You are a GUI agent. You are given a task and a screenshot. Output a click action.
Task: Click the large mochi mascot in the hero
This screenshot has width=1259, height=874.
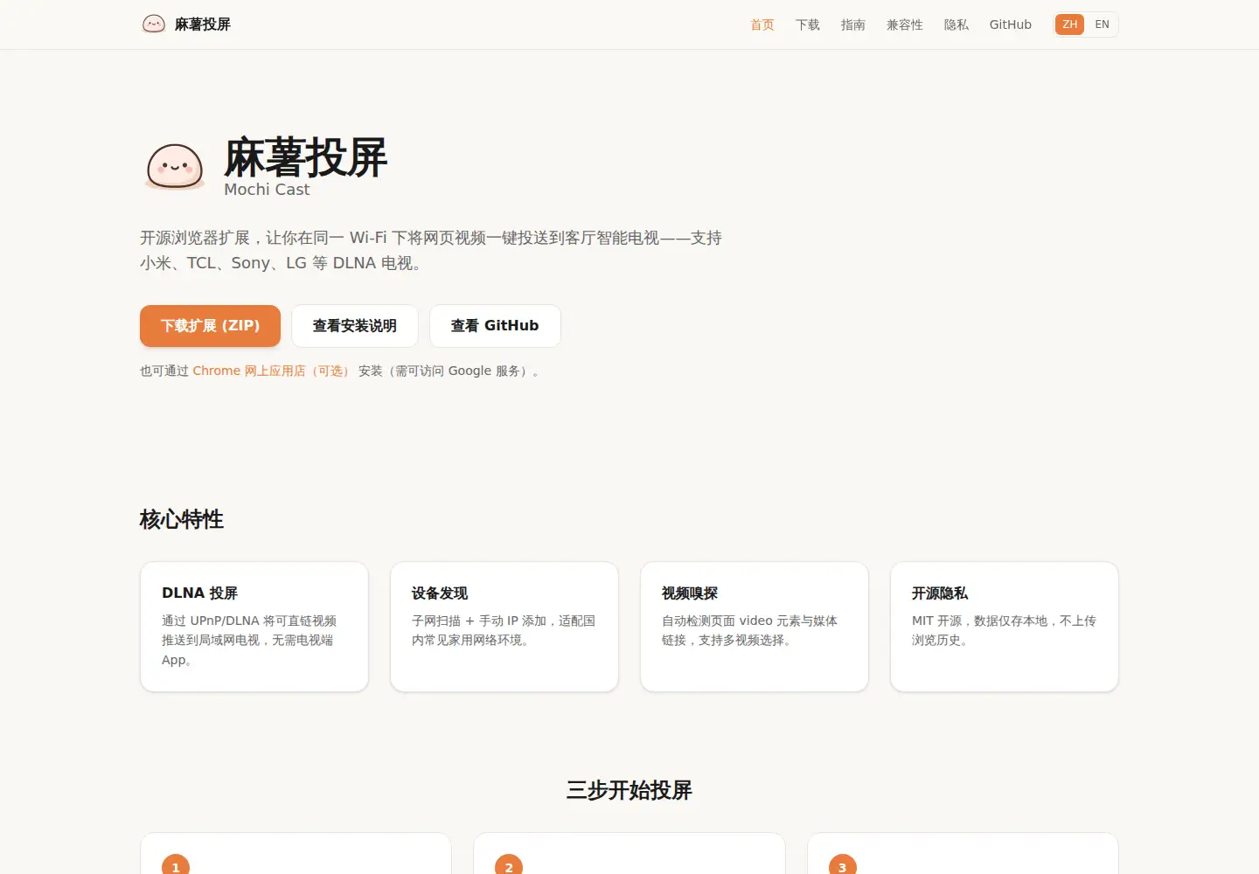click(x=175, y=167)
